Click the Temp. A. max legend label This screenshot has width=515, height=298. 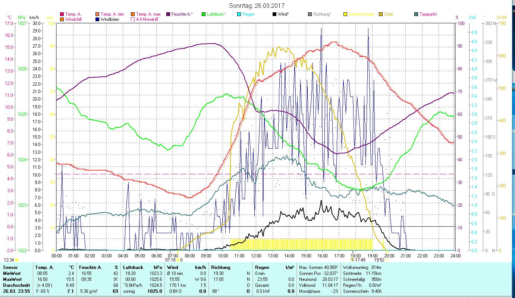(148, 15)
